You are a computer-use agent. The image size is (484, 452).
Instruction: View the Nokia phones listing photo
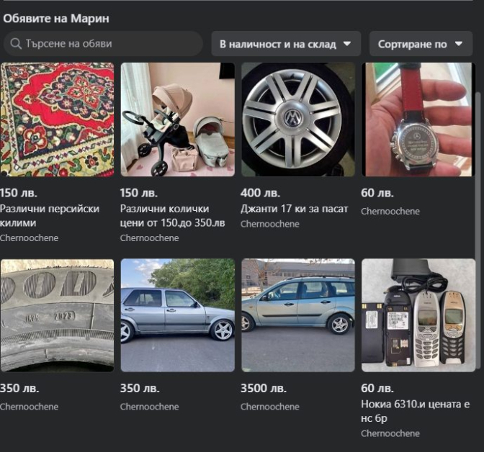(x=418, y=315)
